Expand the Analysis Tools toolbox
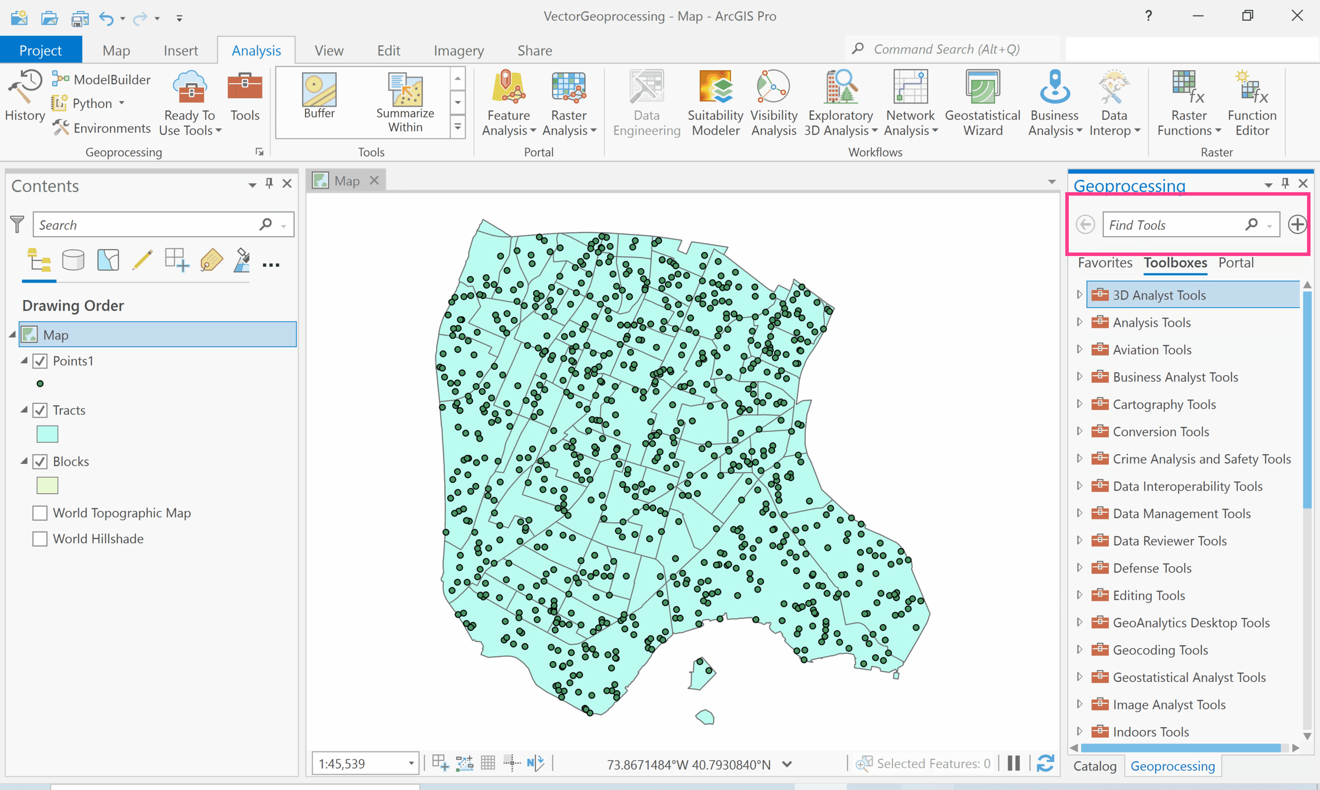The width and height of the screenshot is (1320, 790). click(x=1080, y=322)
